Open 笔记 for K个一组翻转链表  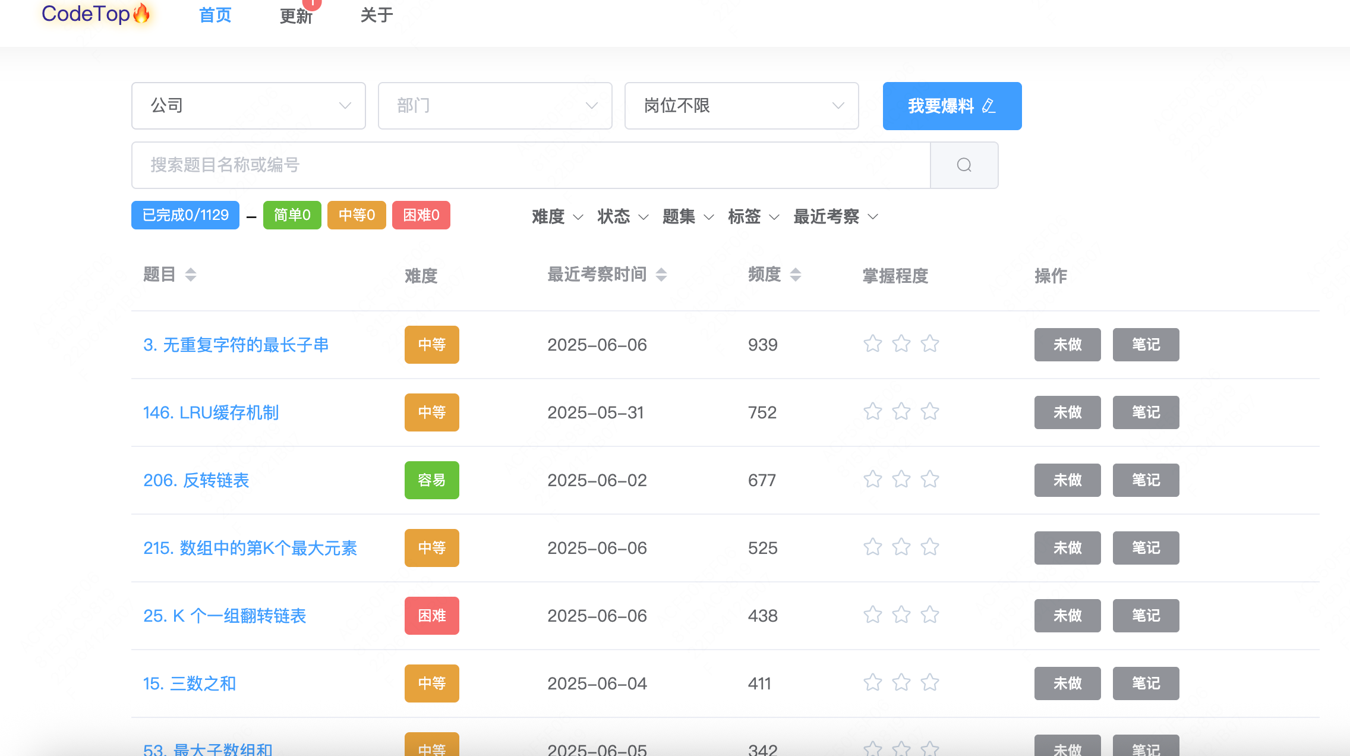click(x=1146, y=616)
